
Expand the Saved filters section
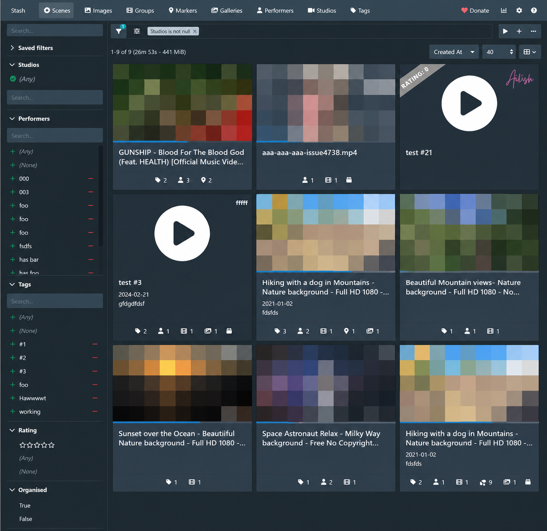coord(31,48)
